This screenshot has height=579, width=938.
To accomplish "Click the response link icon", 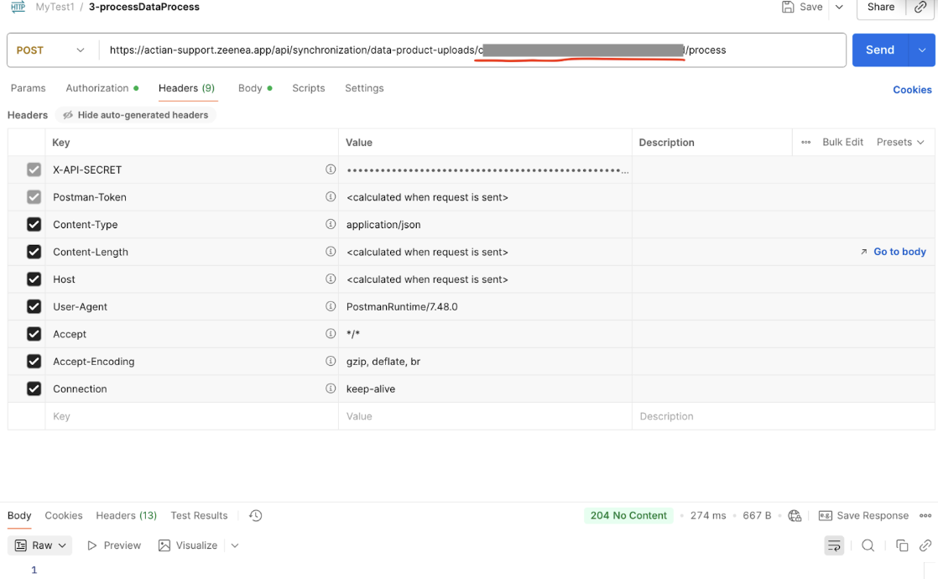I will (x=925, y=545).
